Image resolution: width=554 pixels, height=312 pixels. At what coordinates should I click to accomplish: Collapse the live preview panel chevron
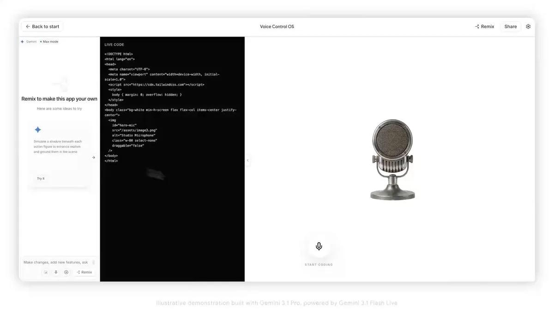[247, 160]
